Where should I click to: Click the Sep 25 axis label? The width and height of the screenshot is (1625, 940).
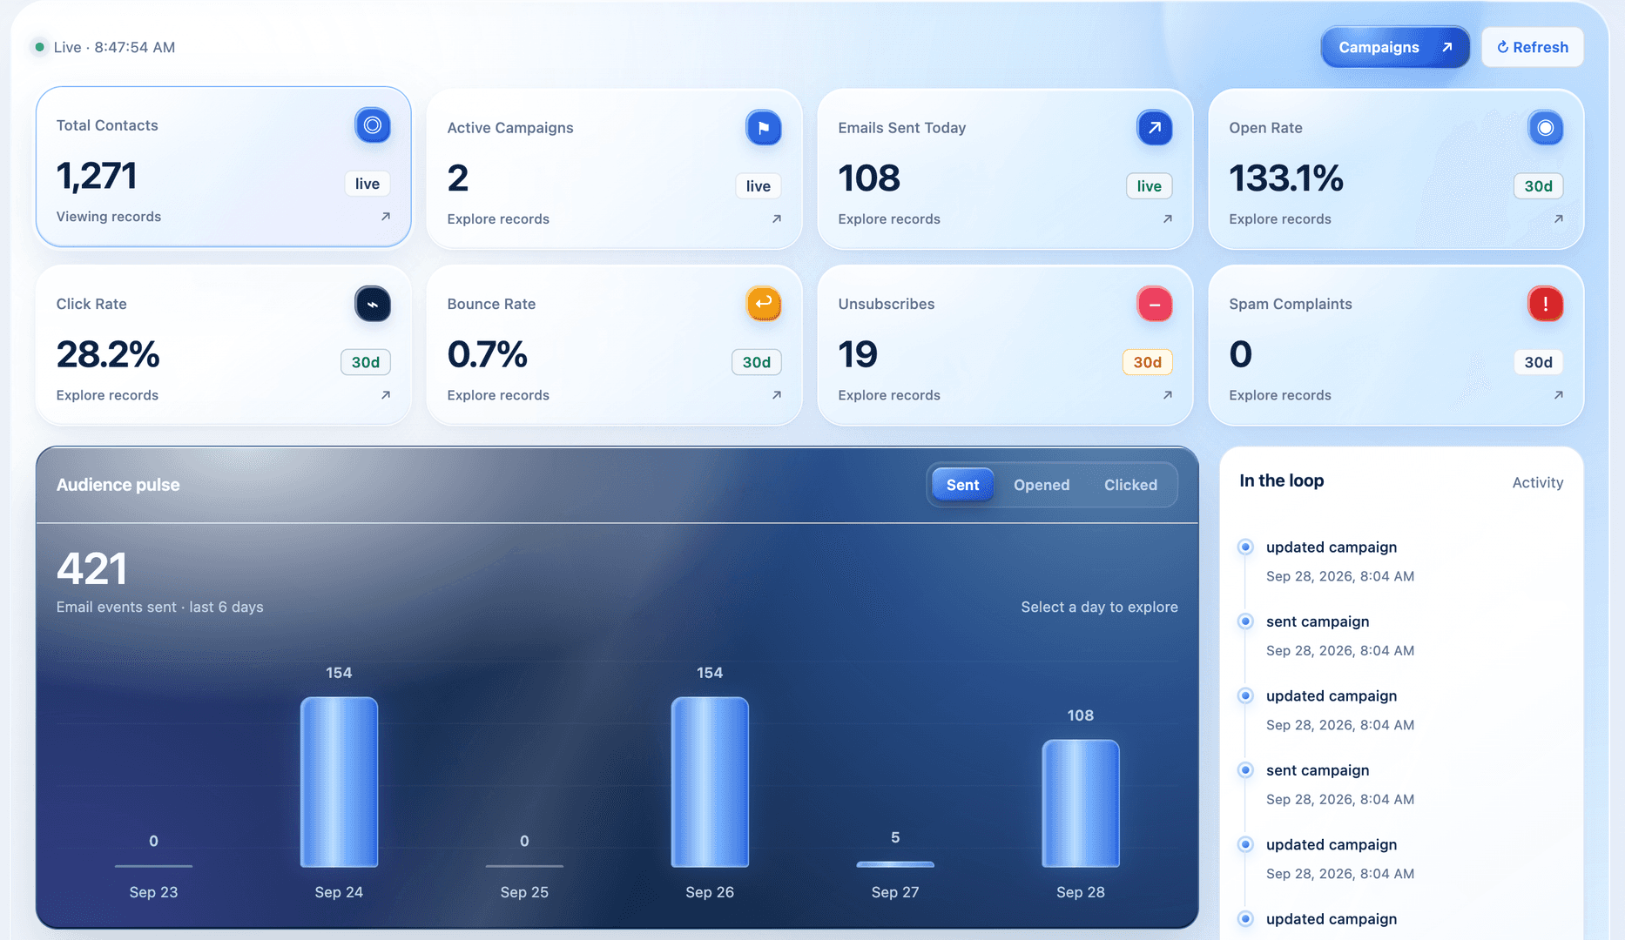pyautogui.click(x=524, y=892)
